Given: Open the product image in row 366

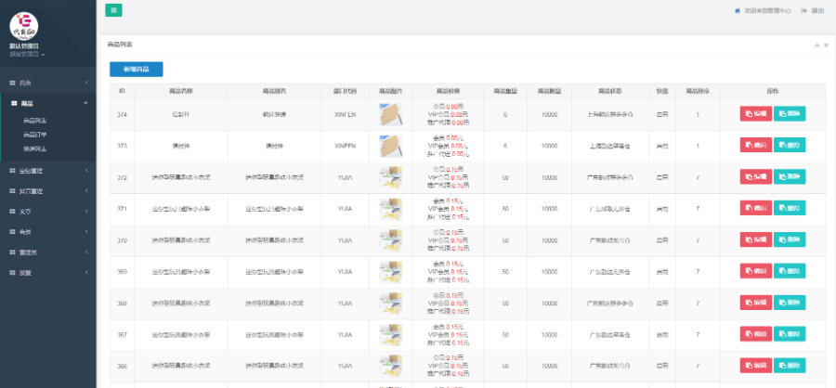Looking at the screenshot, I should pyautogui.click(x=391, y=366).
